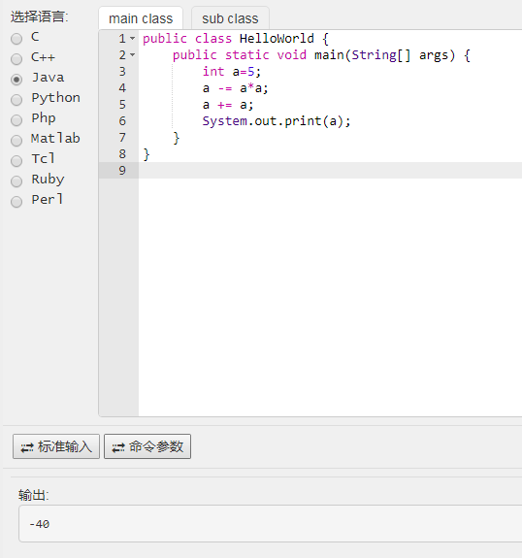
Task: Collapse the fold arrow on line 1
Action: coord(132,38)
